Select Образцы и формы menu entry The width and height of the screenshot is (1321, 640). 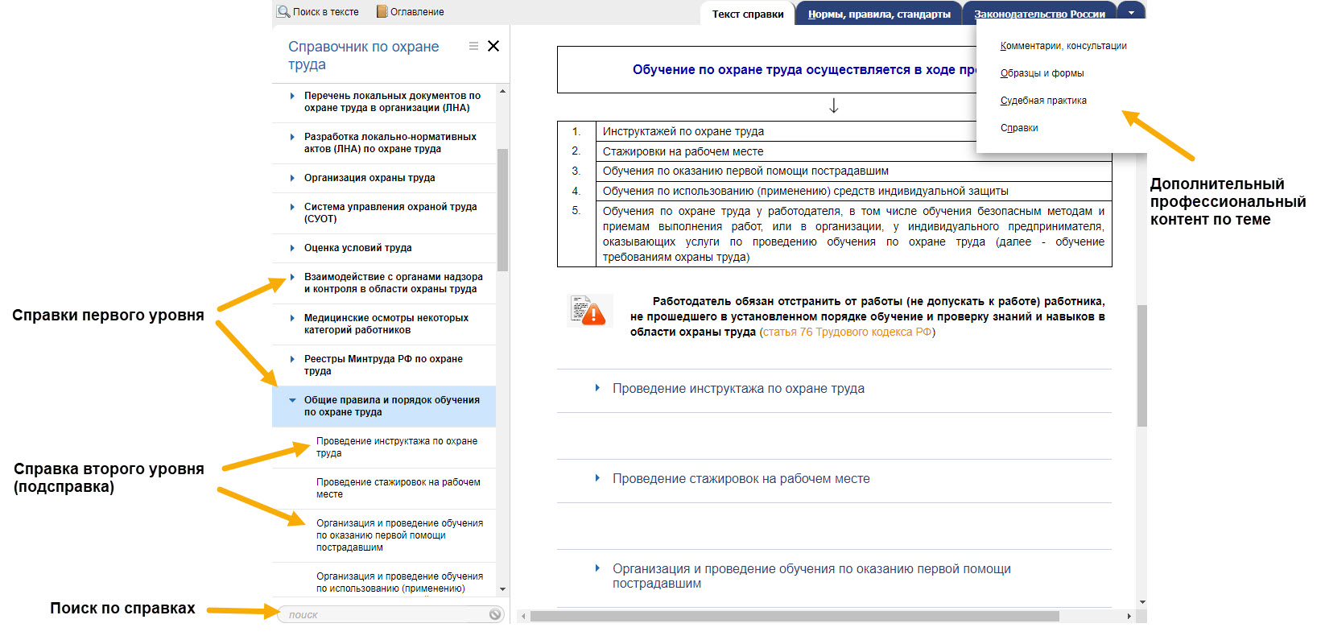[1042, 73]
